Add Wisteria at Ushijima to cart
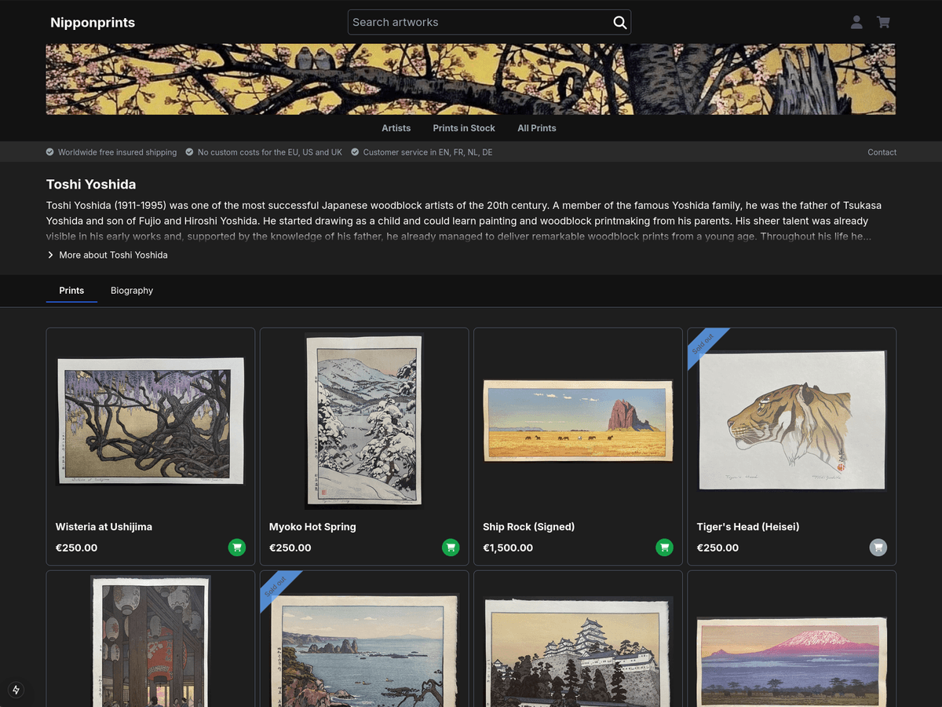The width and height of the screenshot is (942, 707). tap(237, 548)
